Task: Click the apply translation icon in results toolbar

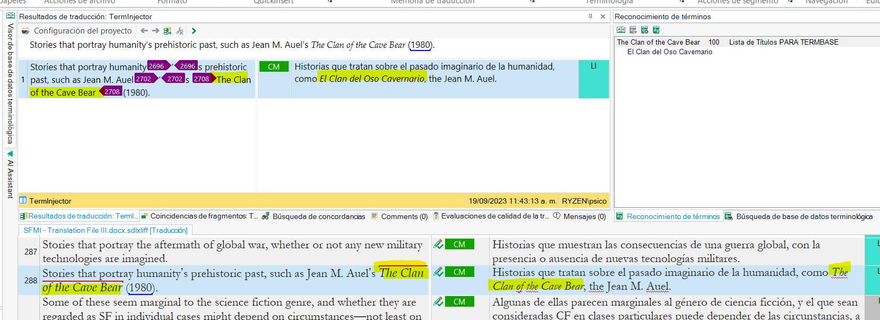Action: 167,31
